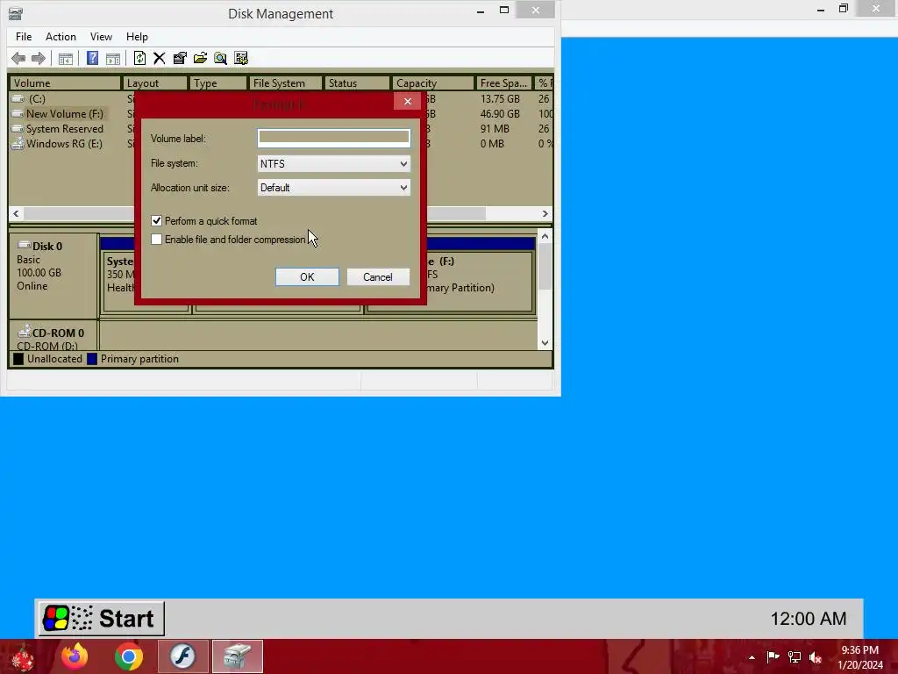Select the New Volume (F:) row

coord(67,113)
